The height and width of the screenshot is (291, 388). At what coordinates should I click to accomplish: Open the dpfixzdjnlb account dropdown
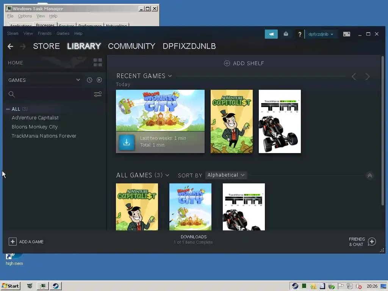click(321, 34)
